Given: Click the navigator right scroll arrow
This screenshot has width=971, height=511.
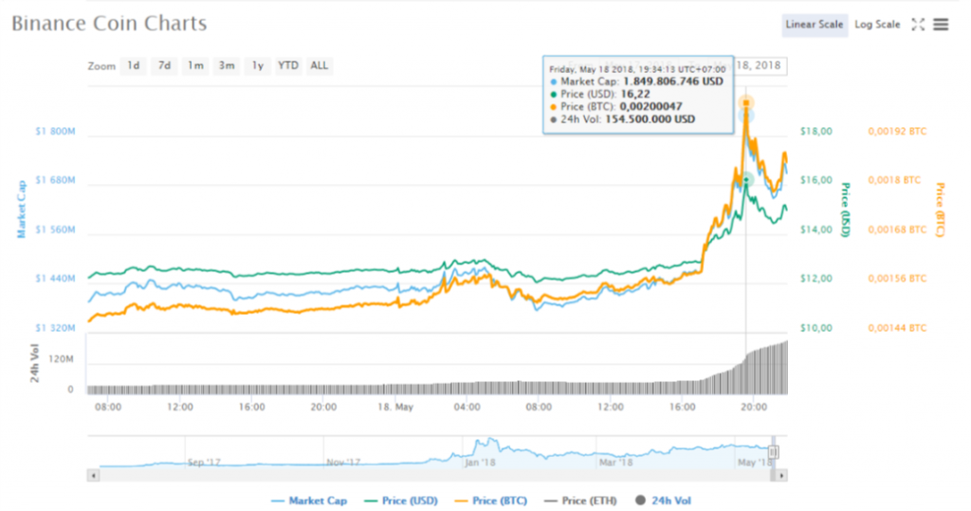Looking at the screenshot, I should click(x=782, y=477).
